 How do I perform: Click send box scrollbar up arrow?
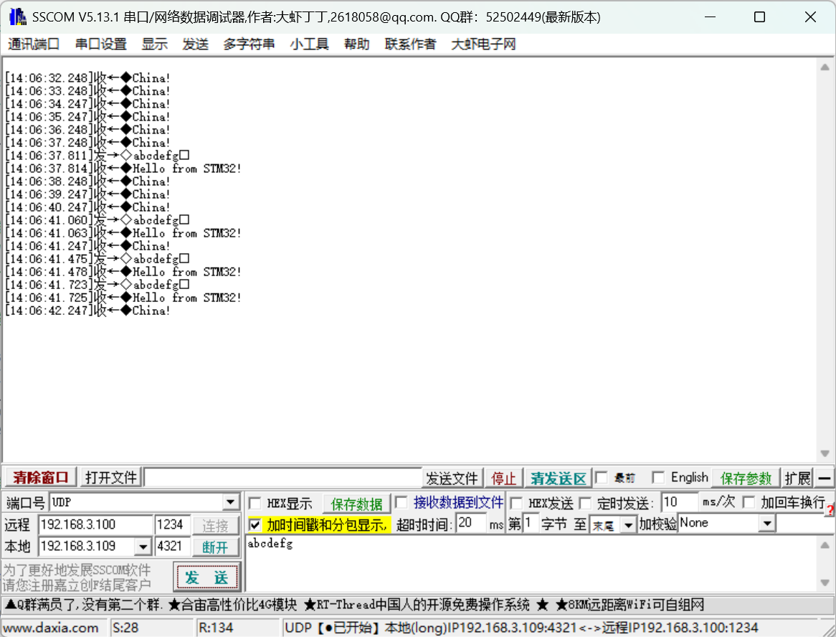[x=825, y=544]
